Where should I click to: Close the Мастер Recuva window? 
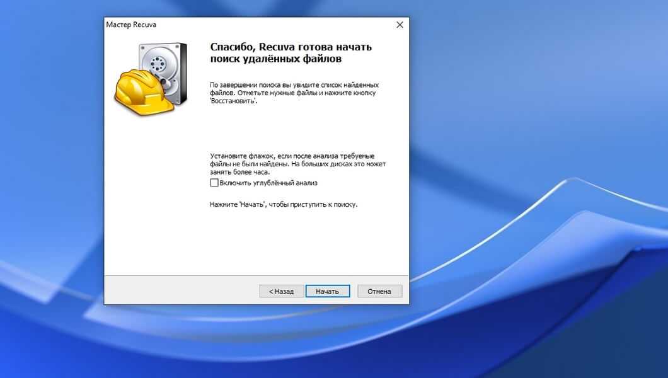point(399,25)
